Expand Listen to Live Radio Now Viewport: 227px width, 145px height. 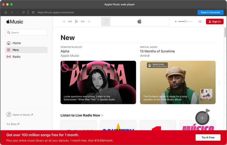pyautogui.click(x=82, y=115)
